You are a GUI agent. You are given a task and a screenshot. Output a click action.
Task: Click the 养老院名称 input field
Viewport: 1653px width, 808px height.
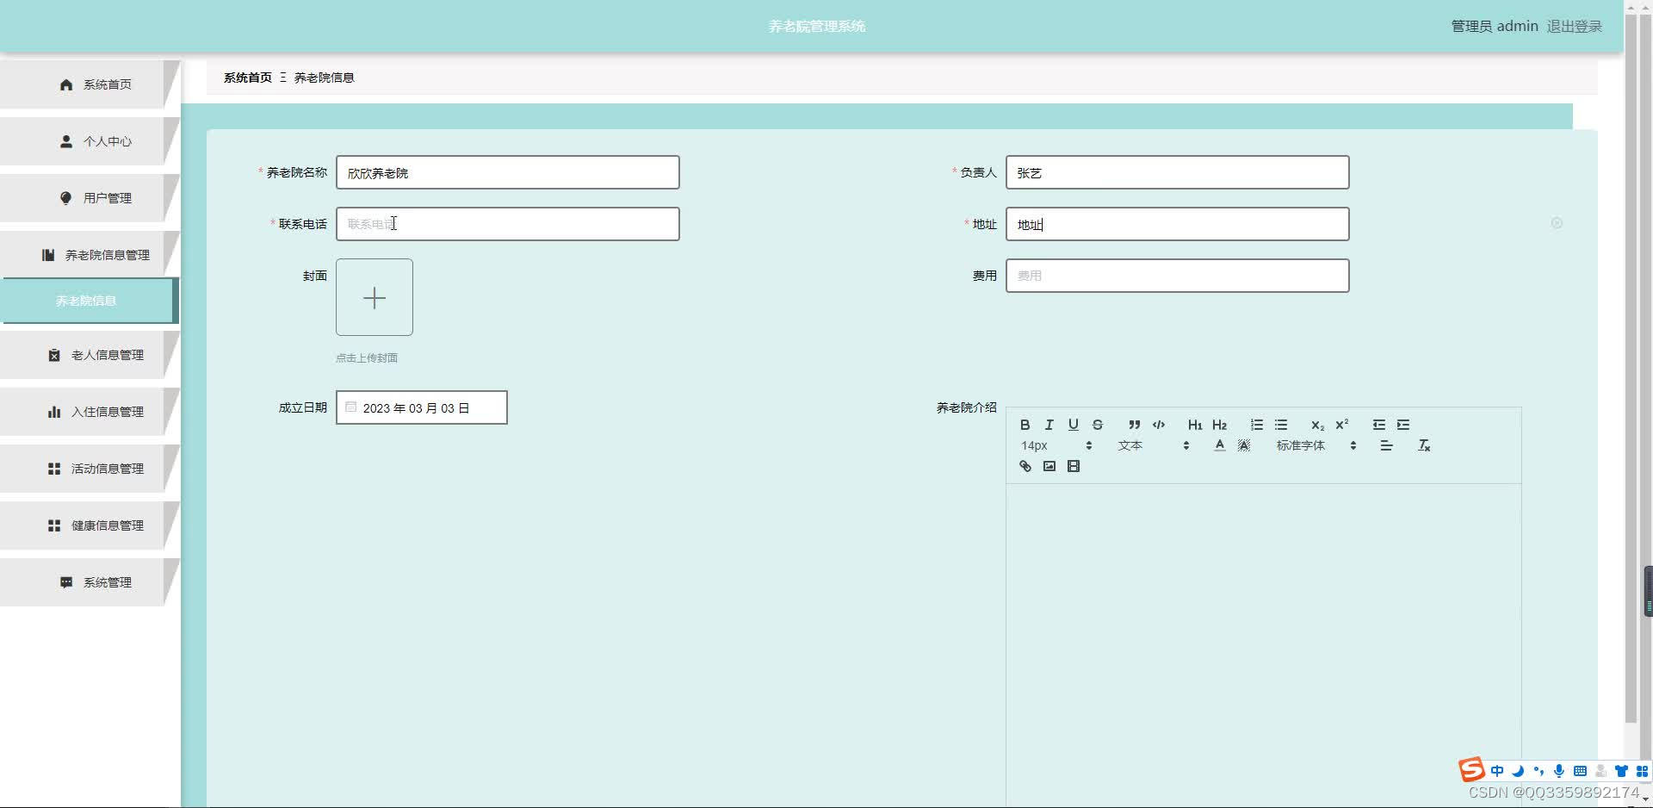tap(508, 172)
